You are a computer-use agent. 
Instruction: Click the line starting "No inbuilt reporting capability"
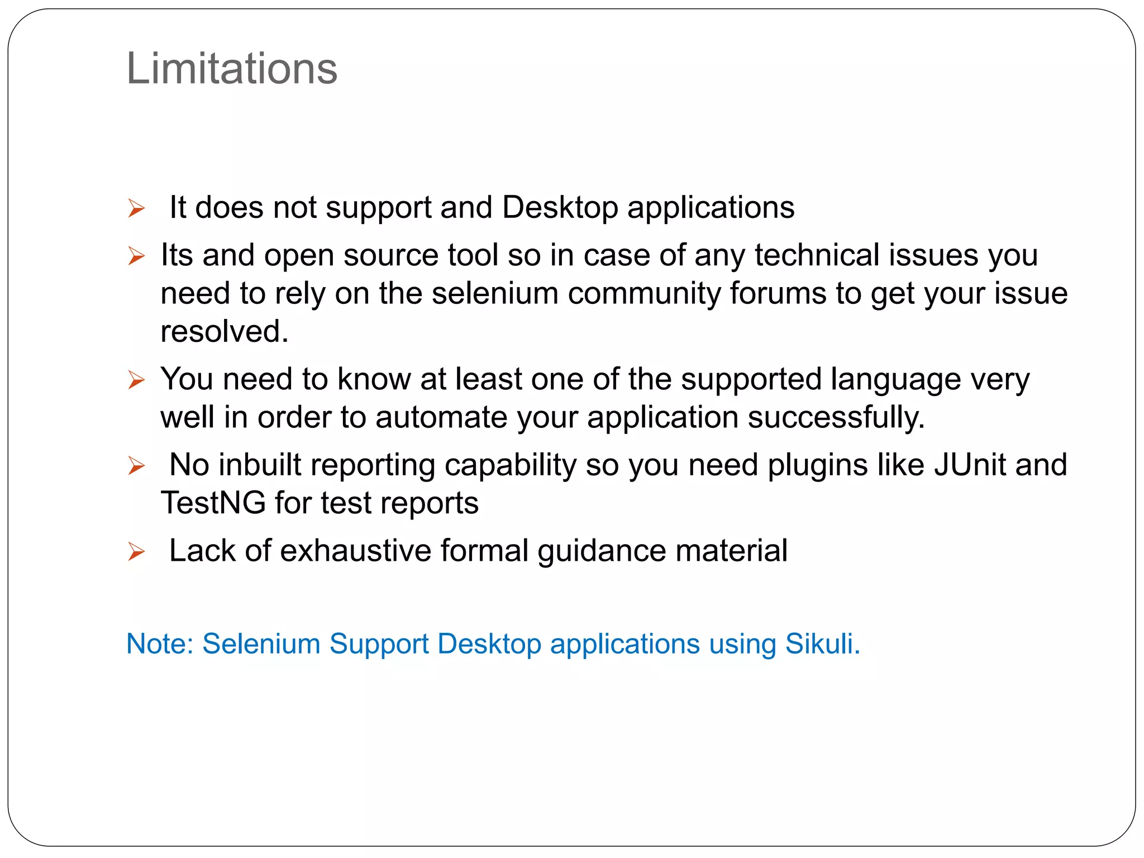(x=618, y=465)
